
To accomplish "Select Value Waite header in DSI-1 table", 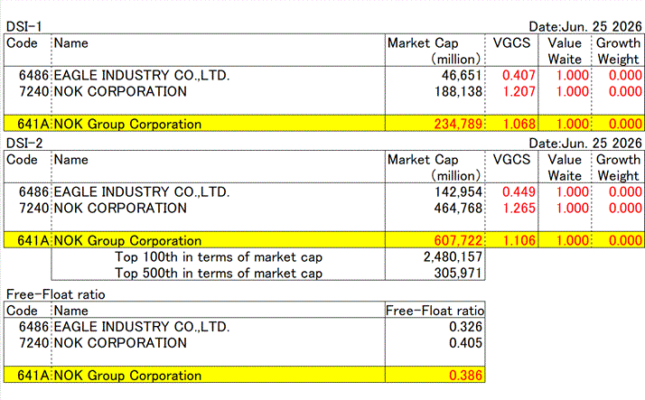I will tap(565, 51).
